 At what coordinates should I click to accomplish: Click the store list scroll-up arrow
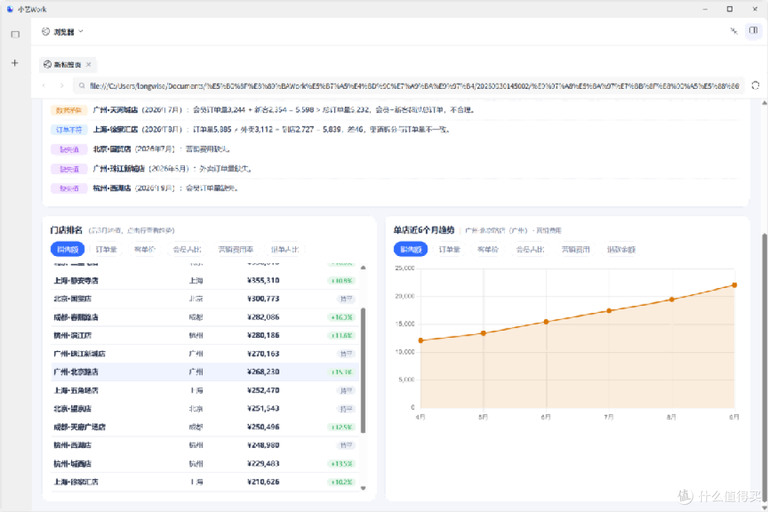click(x=363, y=268)
